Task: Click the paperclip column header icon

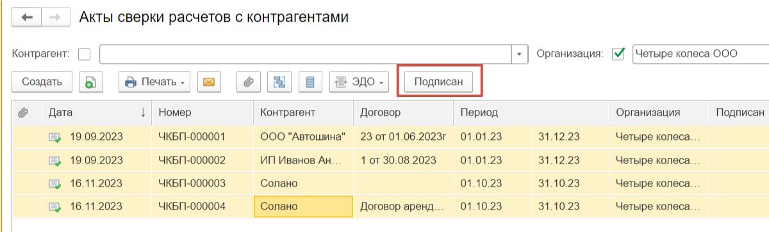Action: (23, 112)
